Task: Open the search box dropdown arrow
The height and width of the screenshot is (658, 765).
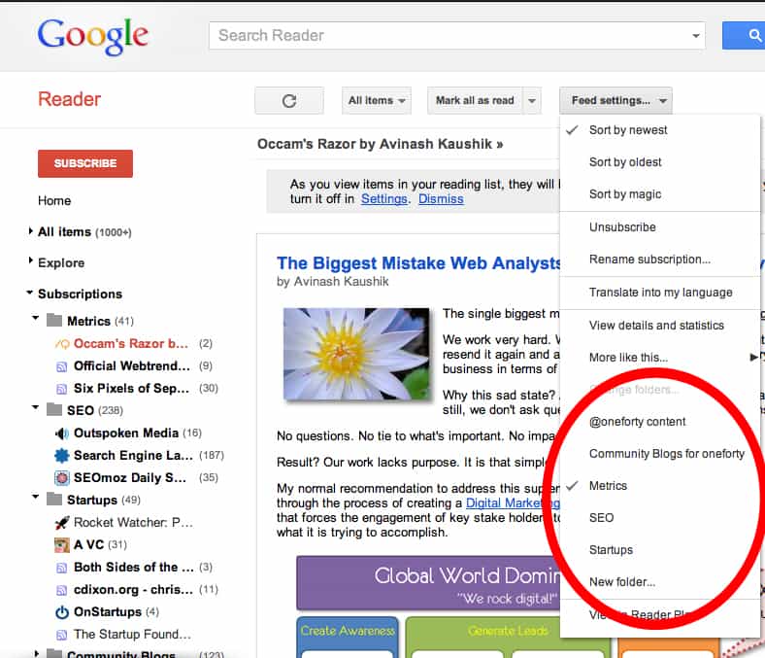Action: pos(696,36)
